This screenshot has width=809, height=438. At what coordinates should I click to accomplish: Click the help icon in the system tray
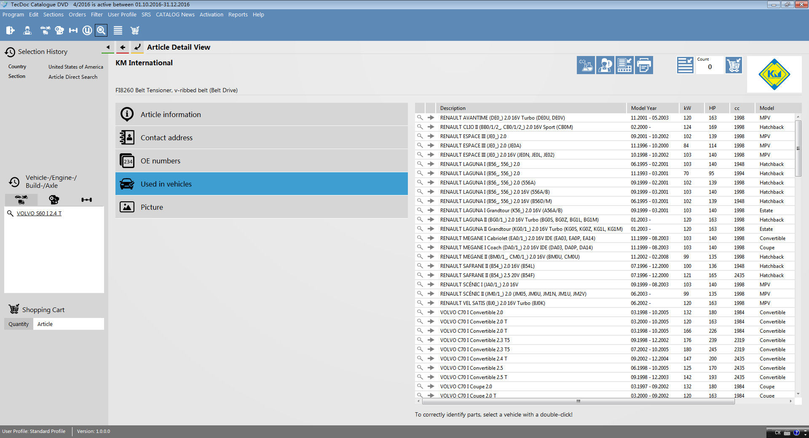[x=796, y=433]
